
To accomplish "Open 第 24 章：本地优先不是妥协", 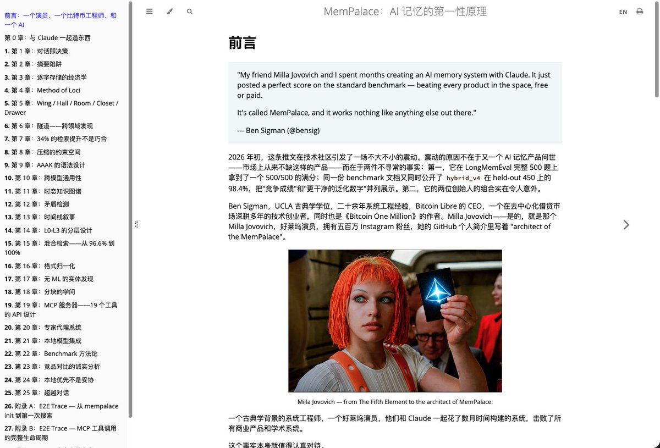I will [x=49, y=380].
